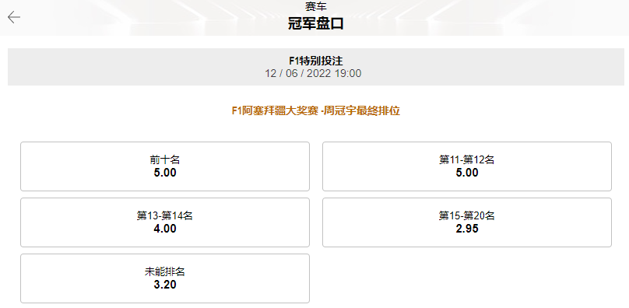Screen dimensions: 629x308
Task: Choose the 第13-第14名 bet box
Action: 165,222
